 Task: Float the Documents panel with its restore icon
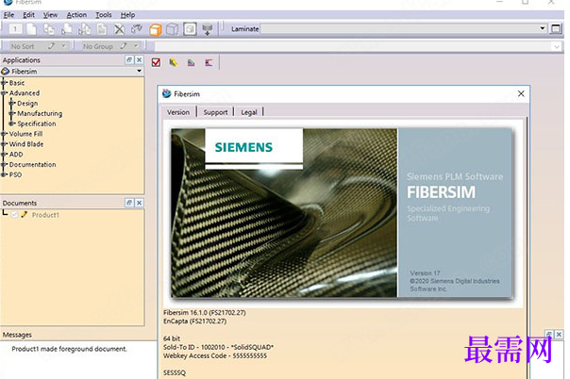click(x=129, y=203)
